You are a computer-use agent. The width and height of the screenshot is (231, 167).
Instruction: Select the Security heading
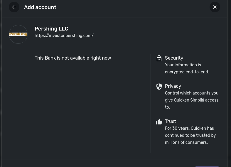click(174, 58)
